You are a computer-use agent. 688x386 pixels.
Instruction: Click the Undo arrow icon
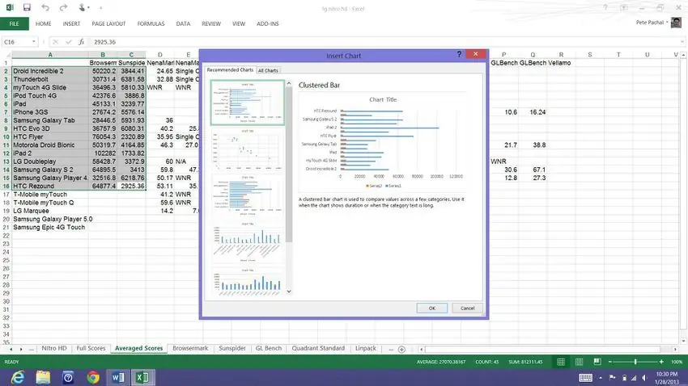coord(45,7)
